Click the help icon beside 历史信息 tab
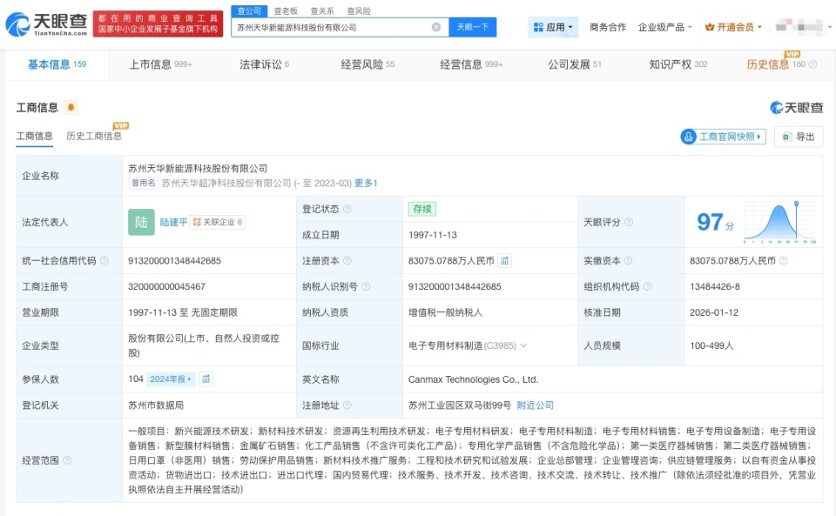The height and width of the screenshot is (516, 836). (x=812, y=64)
